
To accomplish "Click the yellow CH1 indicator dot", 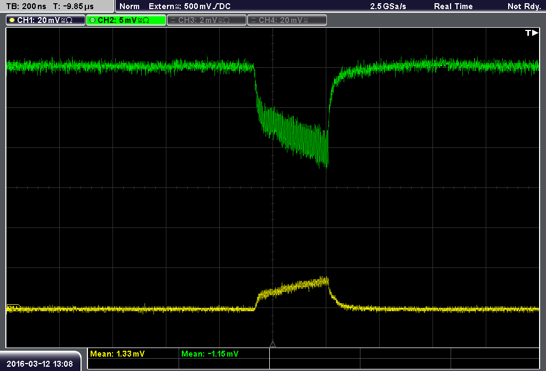I will pos(12,20).
